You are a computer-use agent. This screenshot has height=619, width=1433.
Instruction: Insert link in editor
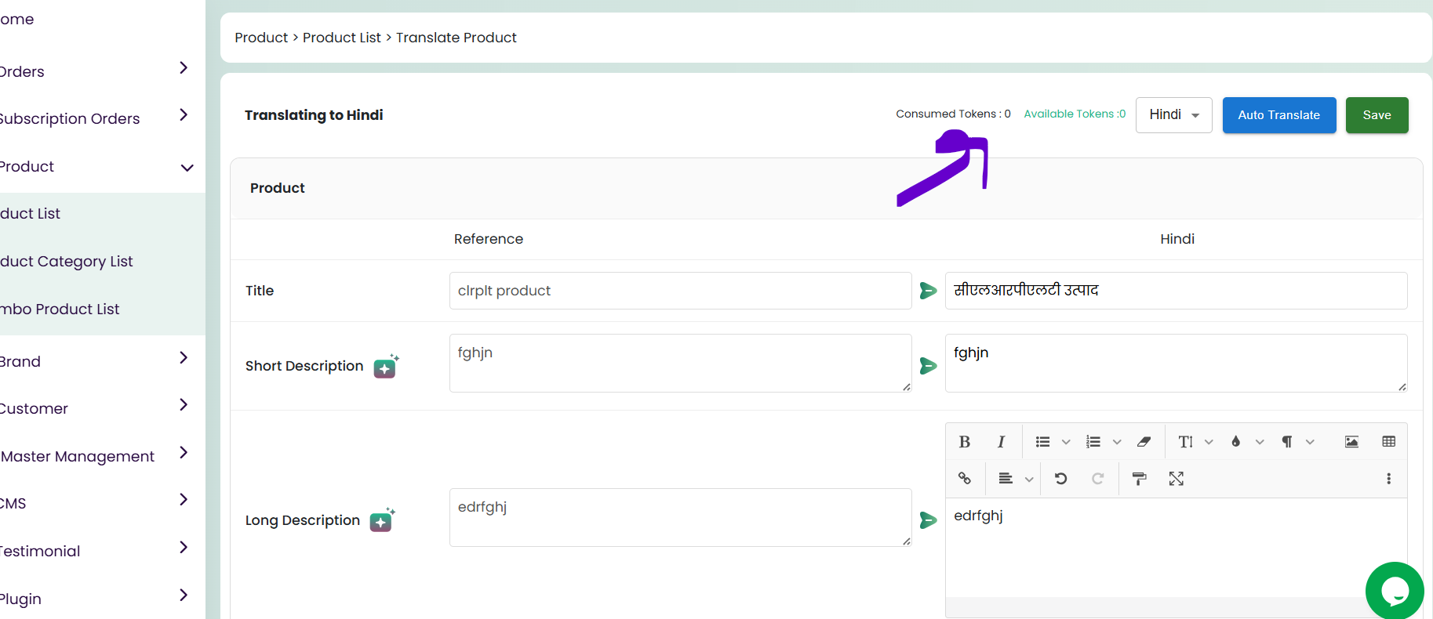click(965, 479)
